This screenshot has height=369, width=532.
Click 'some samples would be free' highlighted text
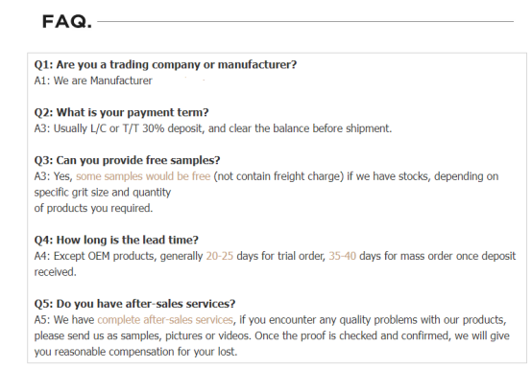[x=143, y=176]
